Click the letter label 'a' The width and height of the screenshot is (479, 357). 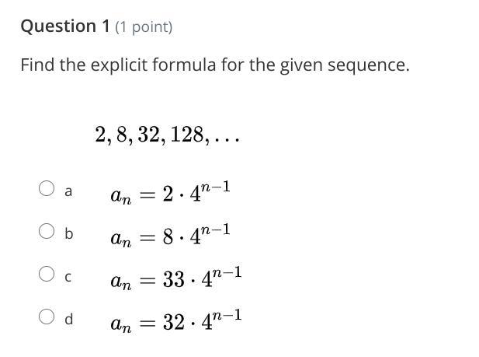(x=68, y=191)
